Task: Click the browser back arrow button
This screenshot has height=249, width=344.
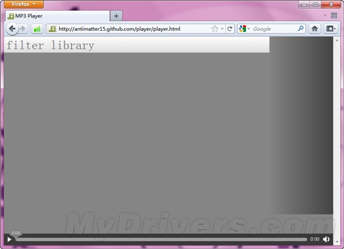Action: pos(12,29)
